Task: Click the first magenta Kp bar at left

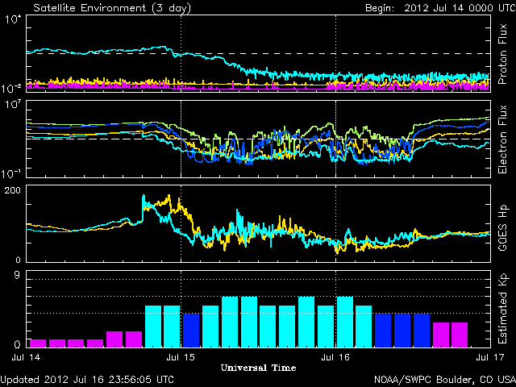Action: click(37, 343)
